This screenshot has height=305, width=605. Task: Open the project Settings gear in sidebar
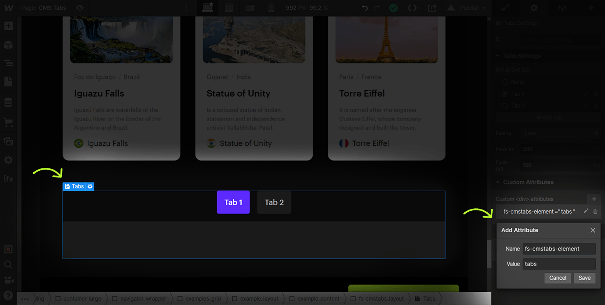pos(8,160)
